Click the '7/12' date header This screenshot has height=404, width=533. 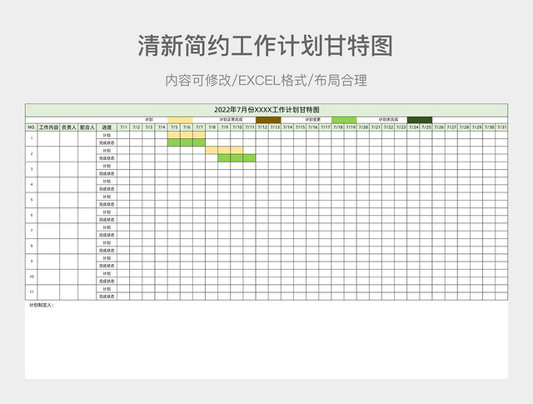tap(262, 127)
